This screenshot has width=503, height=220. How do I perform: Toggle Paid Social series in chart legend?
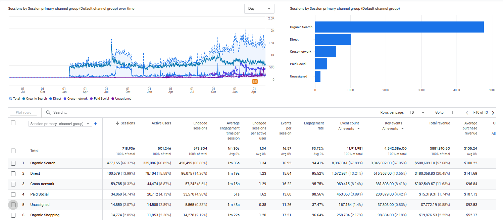point(99,99)
